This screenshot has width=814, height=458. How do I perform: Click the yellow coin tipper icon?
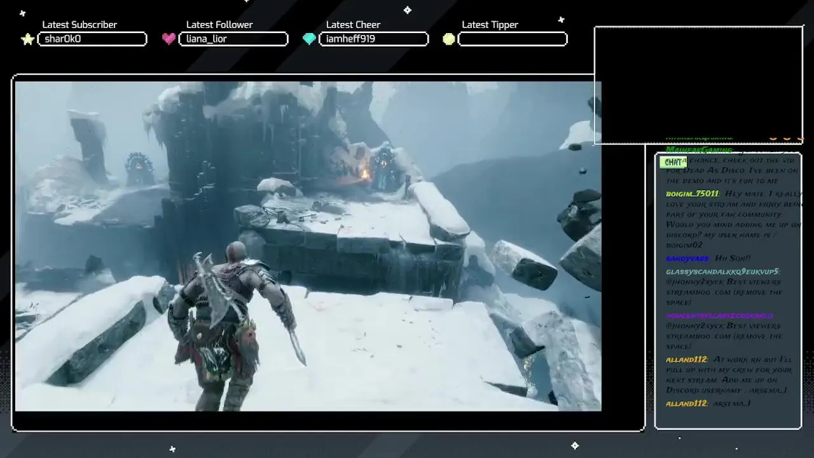point(449,39)
